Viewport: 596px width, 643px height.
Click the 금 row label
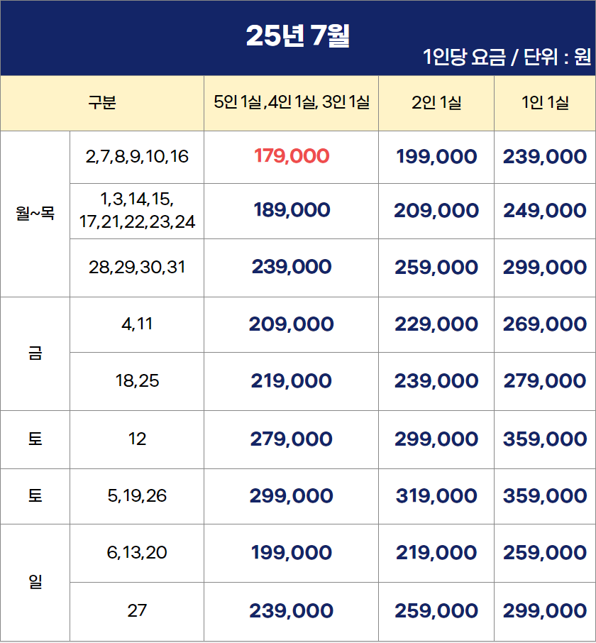pyautogui.click(x=35, y=353)
